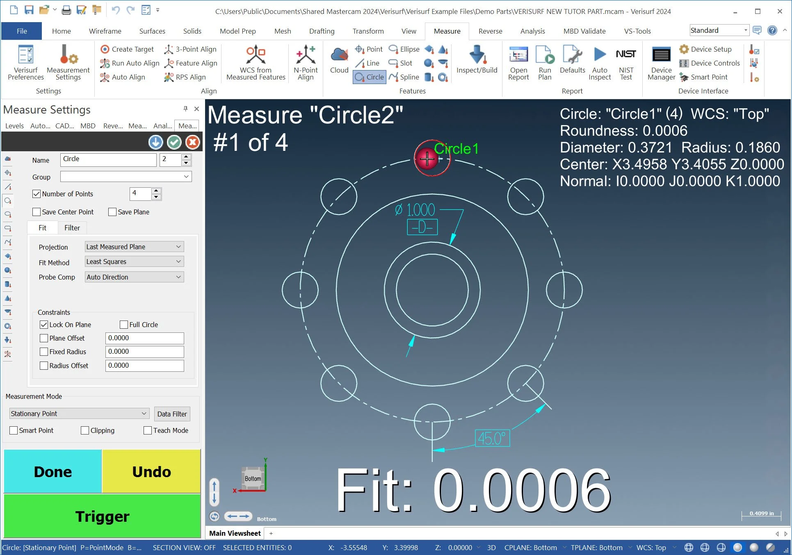
Task: Enable the Teach Mode checkbox
Action: click(x=148, y=430)
